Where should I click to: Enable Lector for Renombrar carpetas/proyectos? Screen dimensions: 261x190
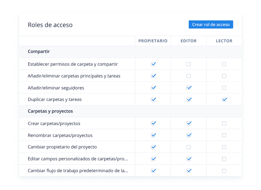tap(224, 135)
